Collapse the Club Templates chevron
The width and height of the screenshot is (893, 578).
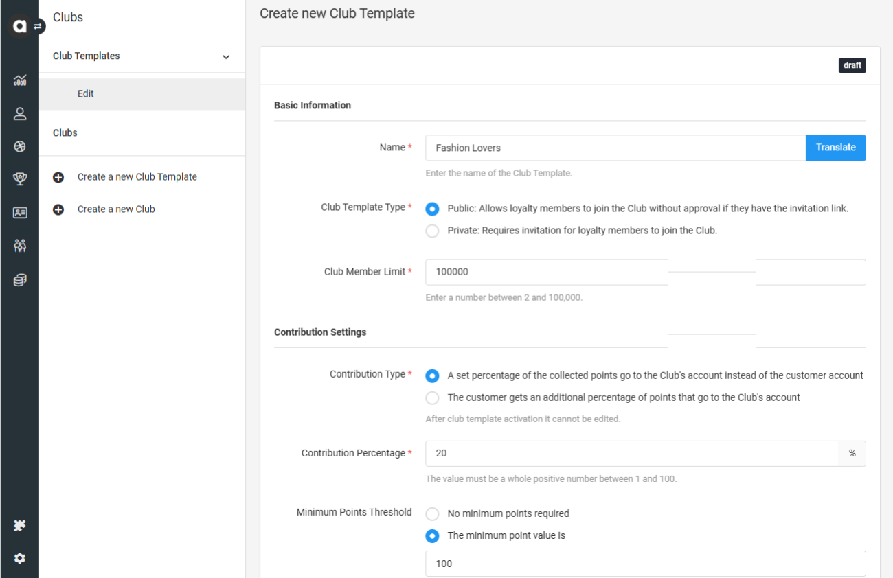pyautogui.click(x=226, y=57)
